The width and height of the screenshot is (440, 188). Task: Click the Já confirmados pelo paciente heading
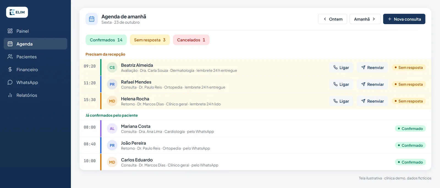click(112, 115)
